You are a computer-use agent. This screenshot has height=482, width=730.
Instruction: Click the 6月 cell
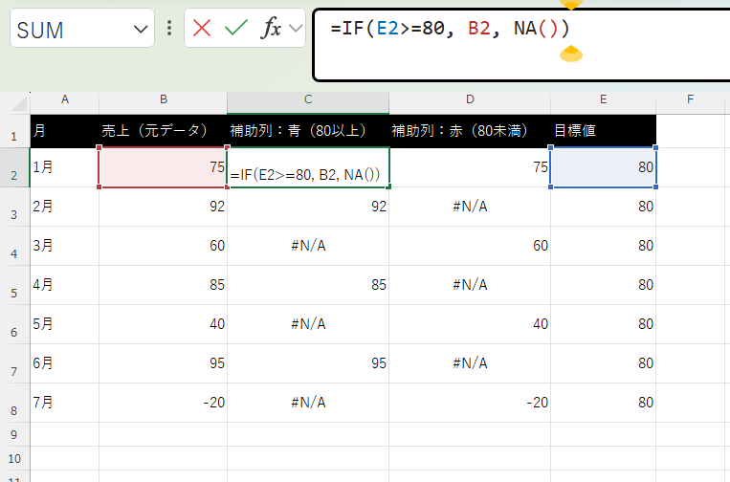pyautogui.click(x=65, y=363)
